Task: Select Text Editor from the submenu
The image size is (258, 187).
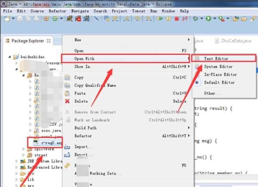Action: coord(224,58)
